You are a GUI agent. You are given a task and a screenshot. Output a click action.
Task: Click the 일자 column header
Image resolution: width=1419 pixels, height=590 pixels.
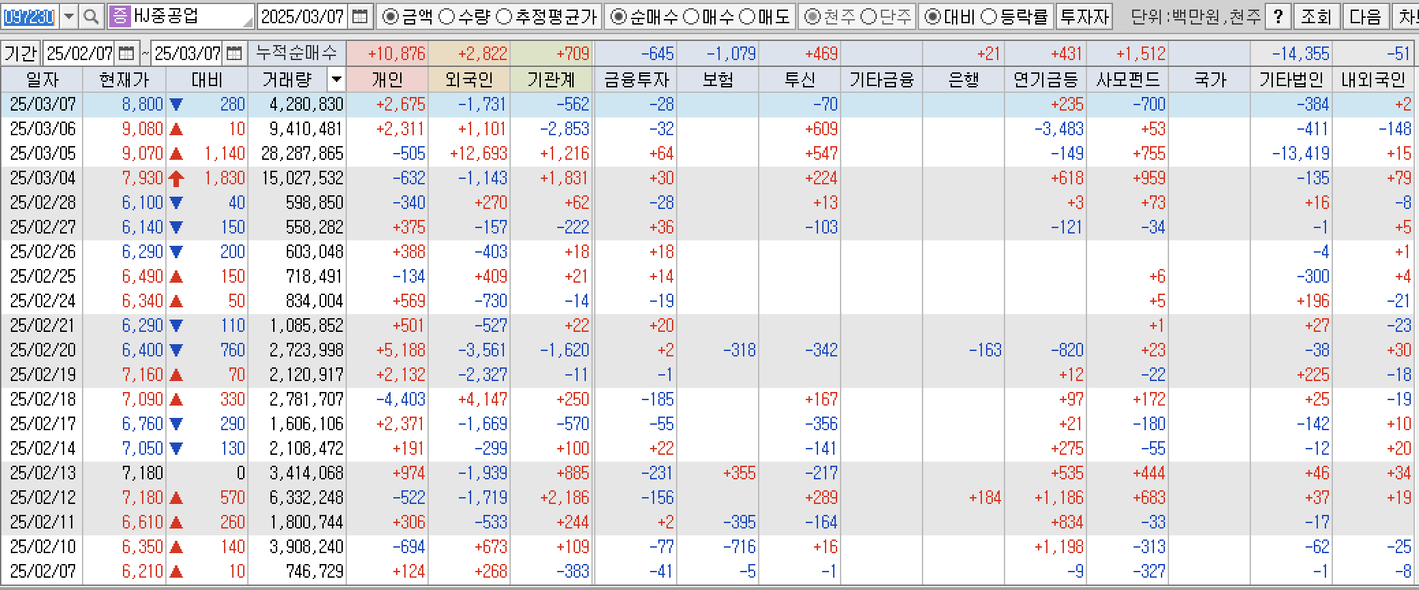click(42, 80)
